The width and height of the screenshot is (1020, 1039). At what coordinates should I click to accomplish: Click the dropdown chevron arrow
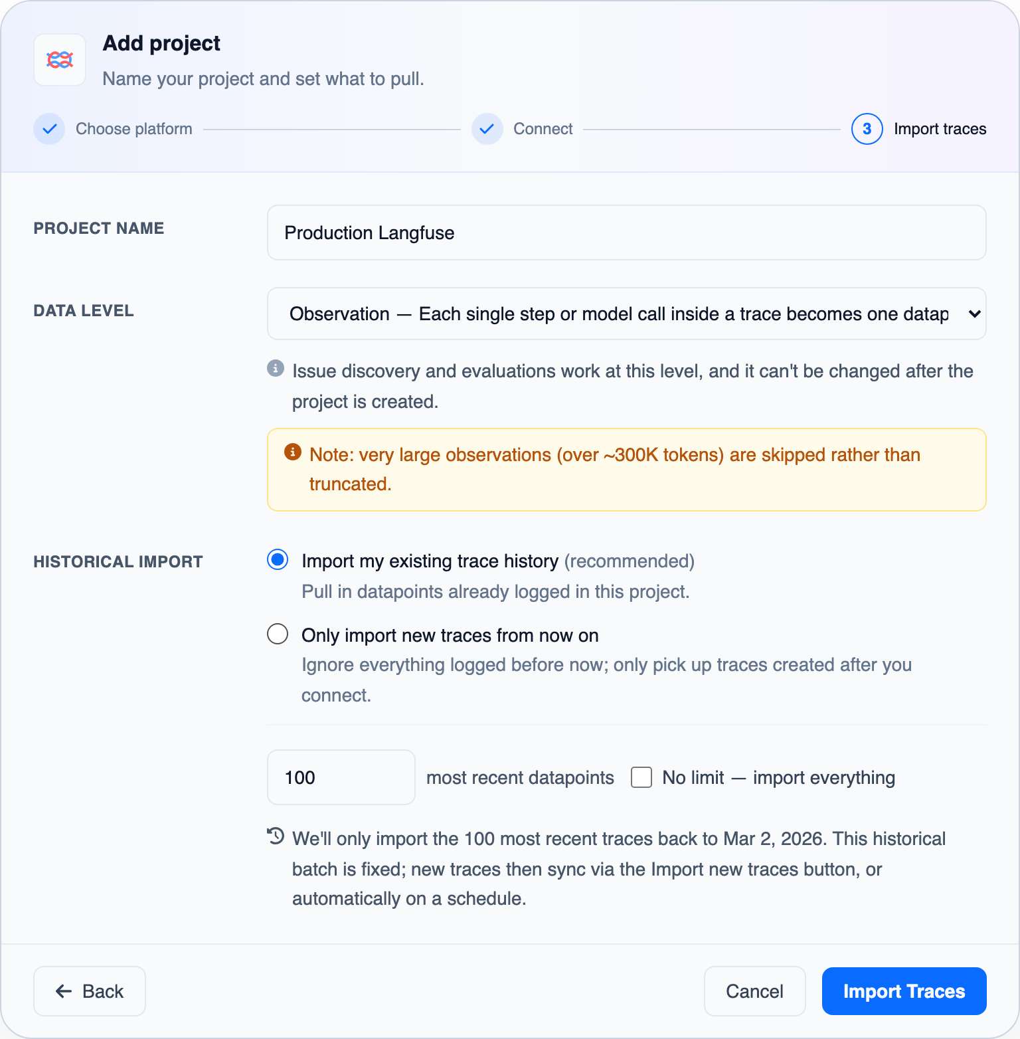click(974, 314)
